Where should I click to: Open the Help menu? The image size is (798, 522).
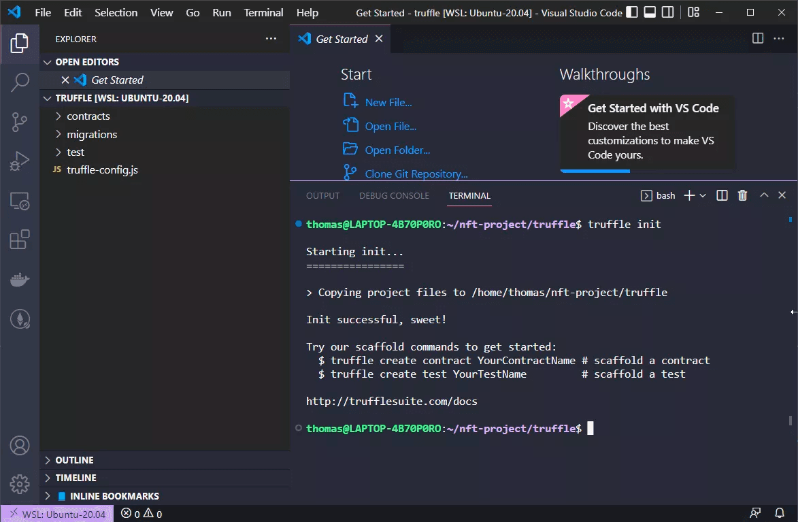307,13
